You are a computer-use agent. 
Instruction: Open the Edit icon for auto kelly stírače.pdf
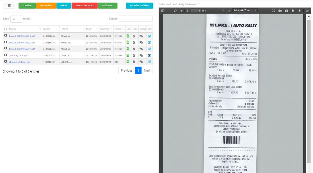[x=150, y=55]
